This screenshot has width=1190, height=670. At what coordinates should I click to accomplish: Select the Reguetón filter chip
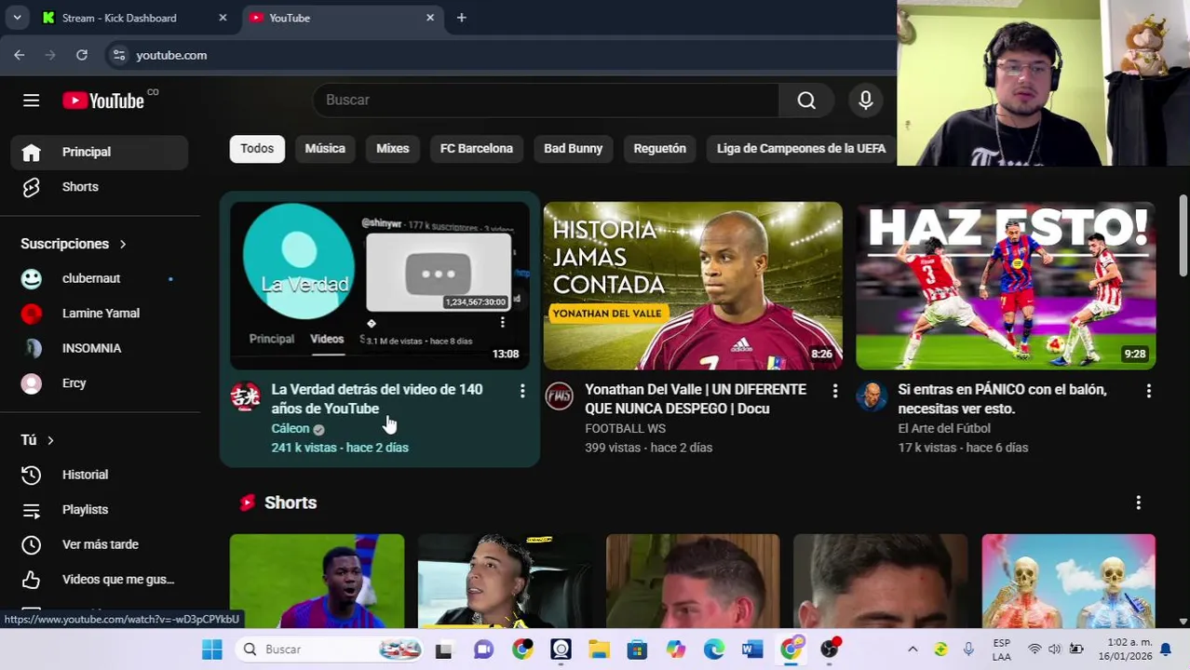(x=659, y=149)
